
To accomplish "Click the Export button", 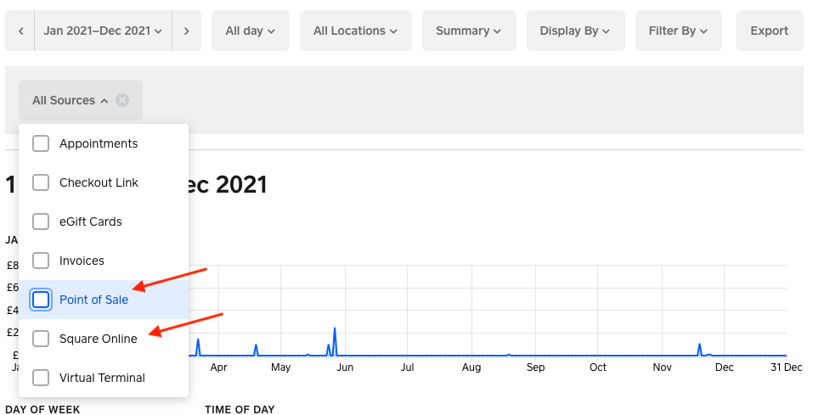I will click(x=769, y=31).
